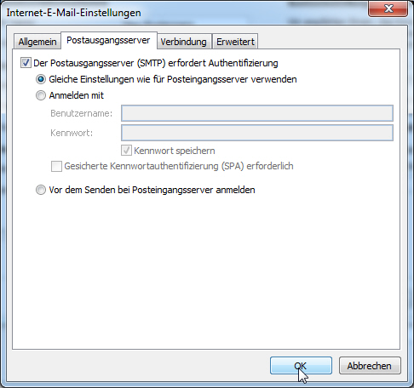Uncheck the SMTP erfordert Authentifizierung checkbox
This screenshot has height=388, width=414.
26,63
